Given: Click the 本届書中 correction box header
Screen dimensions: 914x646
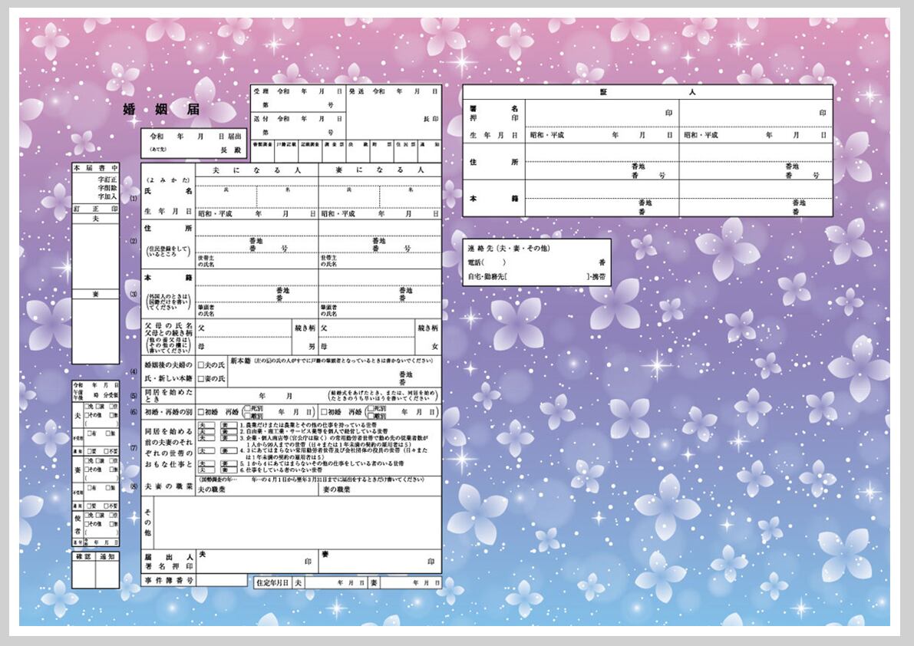Looking at the screenshot, I should point(96,168).
